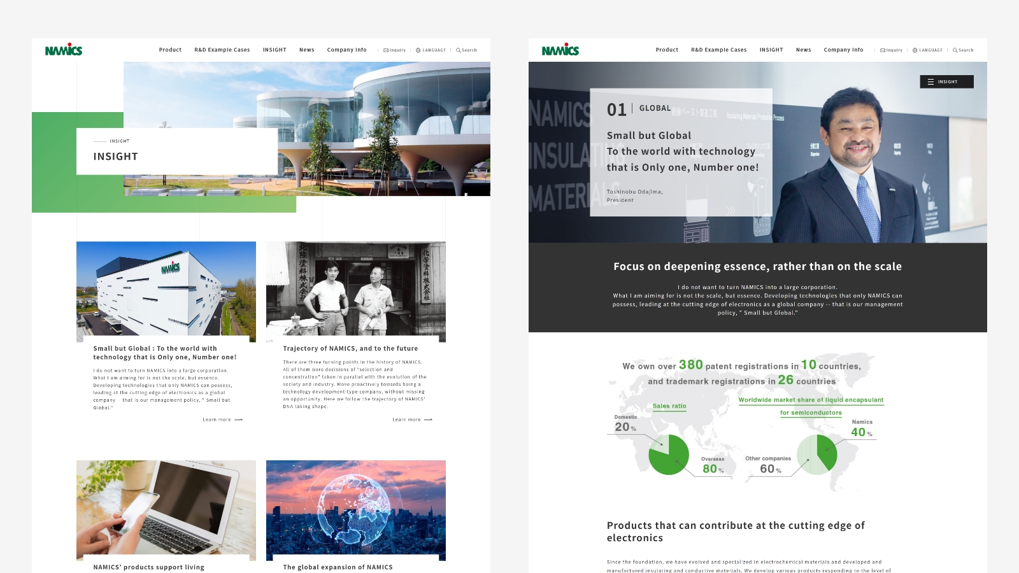Click the NAMICS logo in the right page

pos(560,50)
